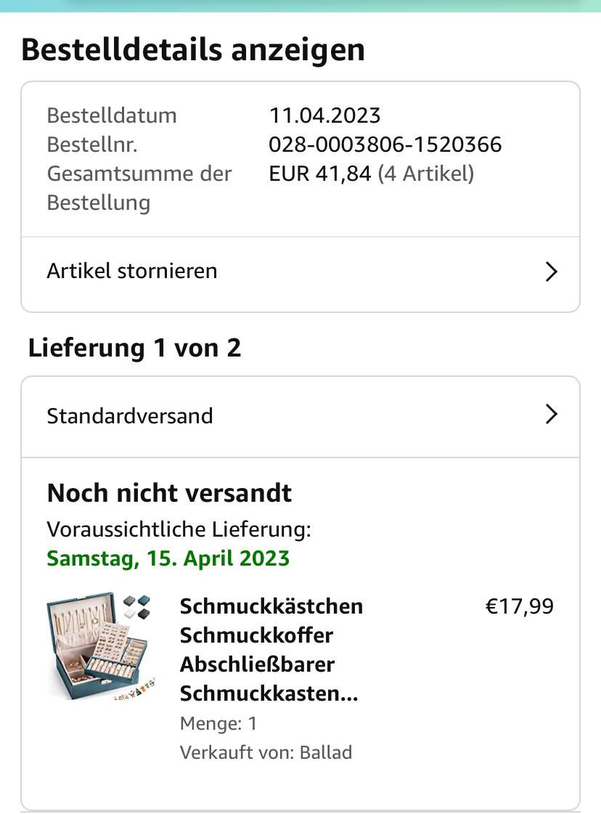Tap delivery date Samstag, 15. April 2023
This screenshot has height=814, width=601.
click(168, 558)
